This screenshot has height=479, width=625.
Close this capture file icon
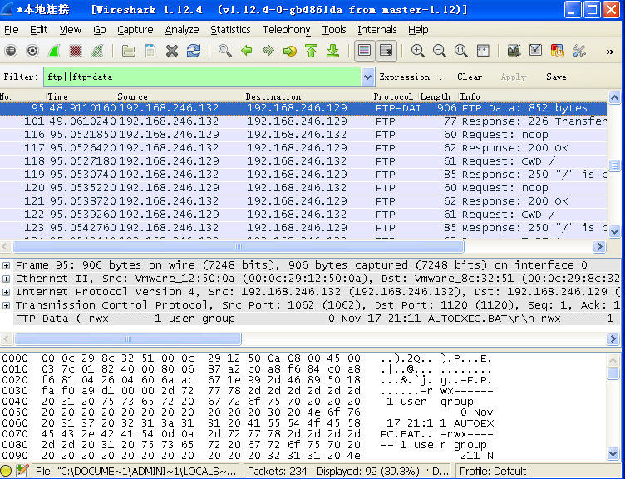172,51
